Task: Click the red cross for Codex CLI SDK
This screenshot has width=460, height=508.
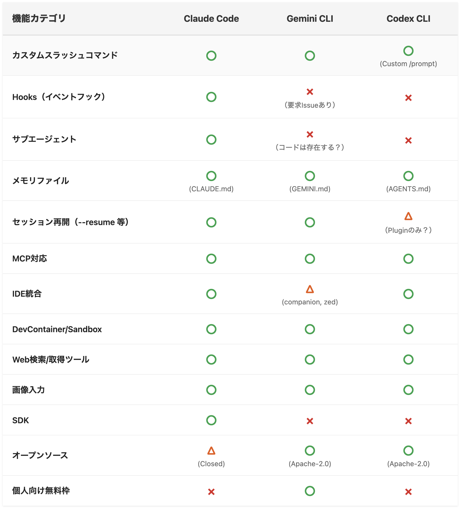Action: [408, 421]
